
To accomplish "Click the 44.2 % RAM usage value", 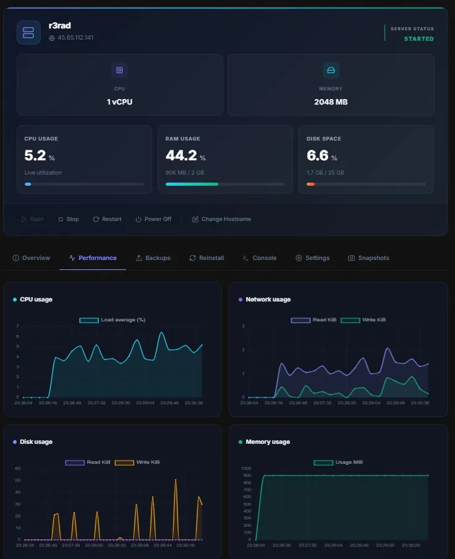I will coord(185,155).
